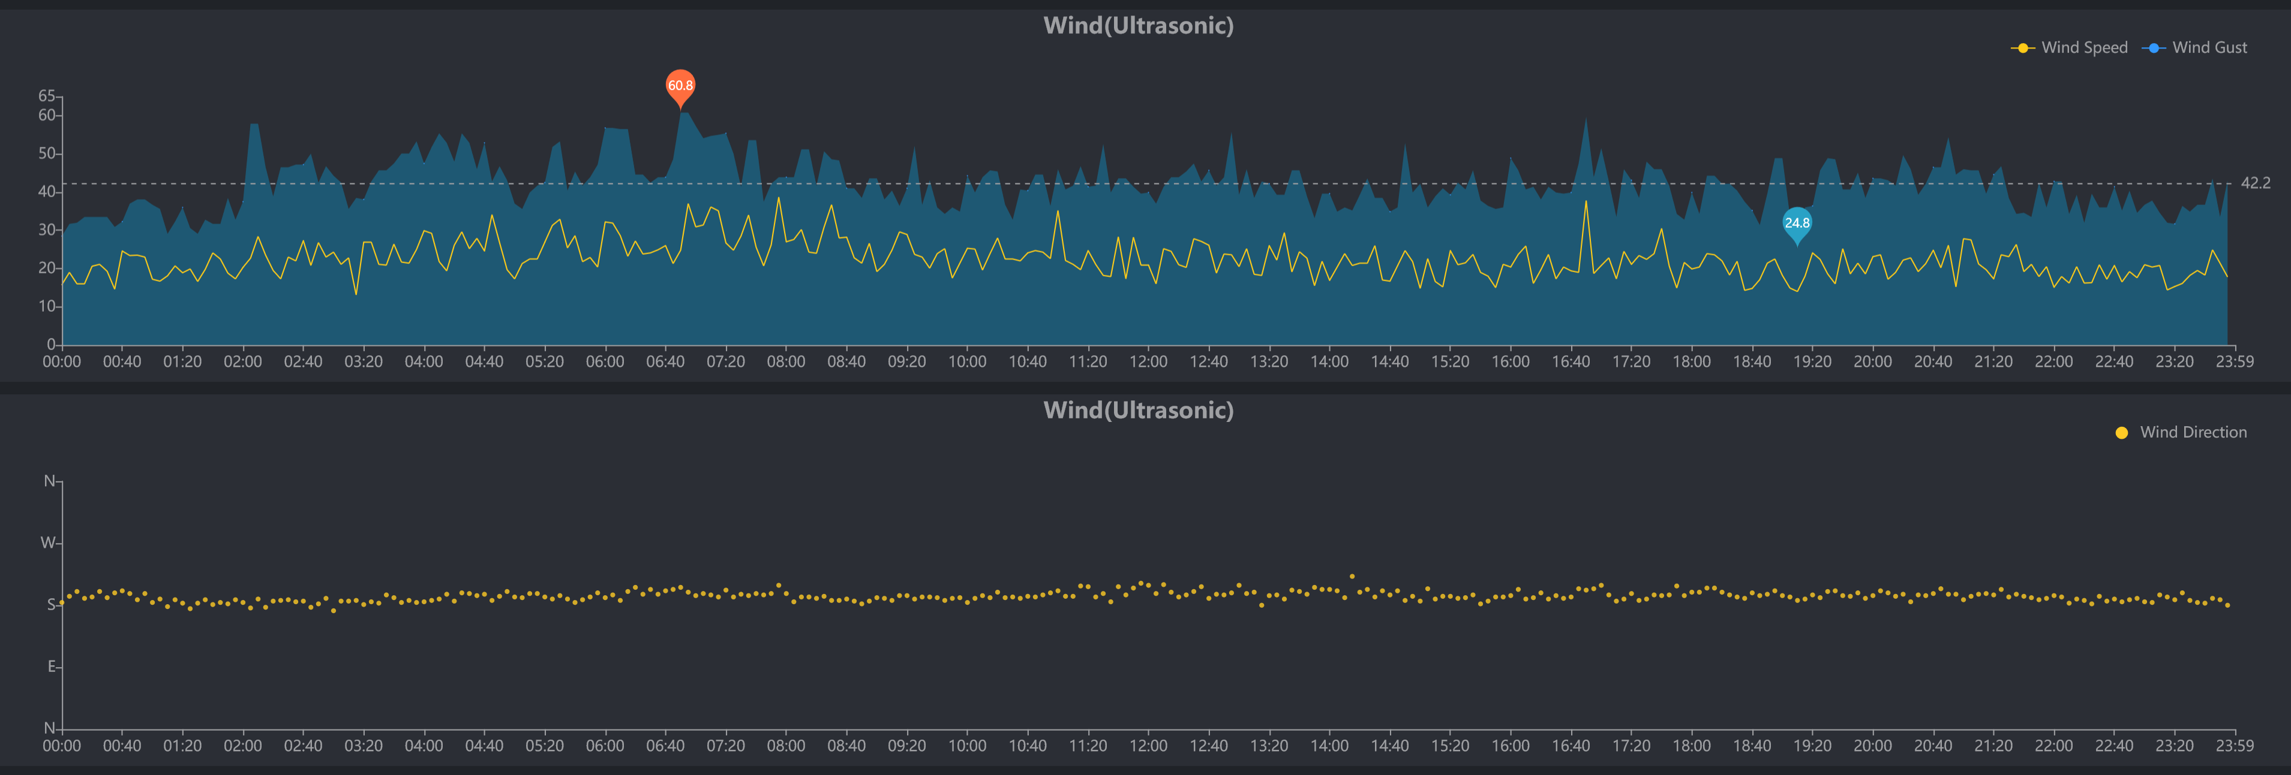This screenshot has width=2291, height=775.
Task: Click the blue 24.8 minimum gust pin
Action: tap(1797, 223)
